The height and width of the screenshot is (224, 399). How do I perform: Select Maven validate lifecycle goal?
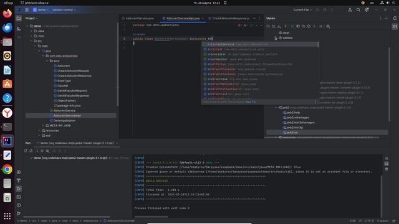pyautogui.click(x=286, y=38)
